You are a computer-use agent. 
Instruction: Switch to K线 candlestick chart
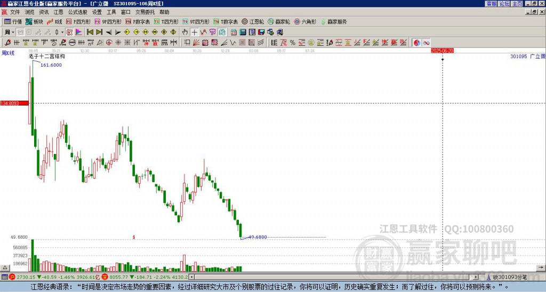(x=54, y=21)
